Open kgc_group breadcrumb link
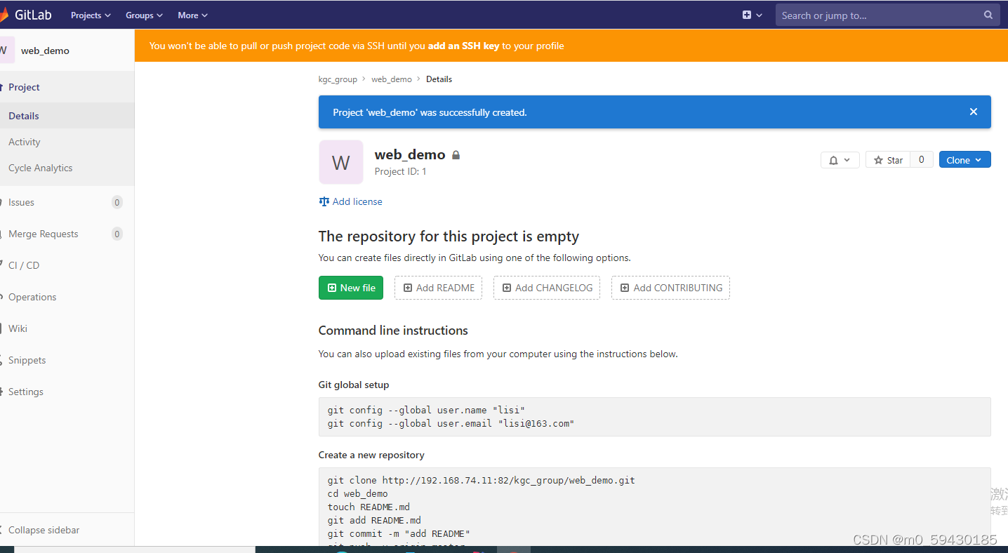 point(338,79)
